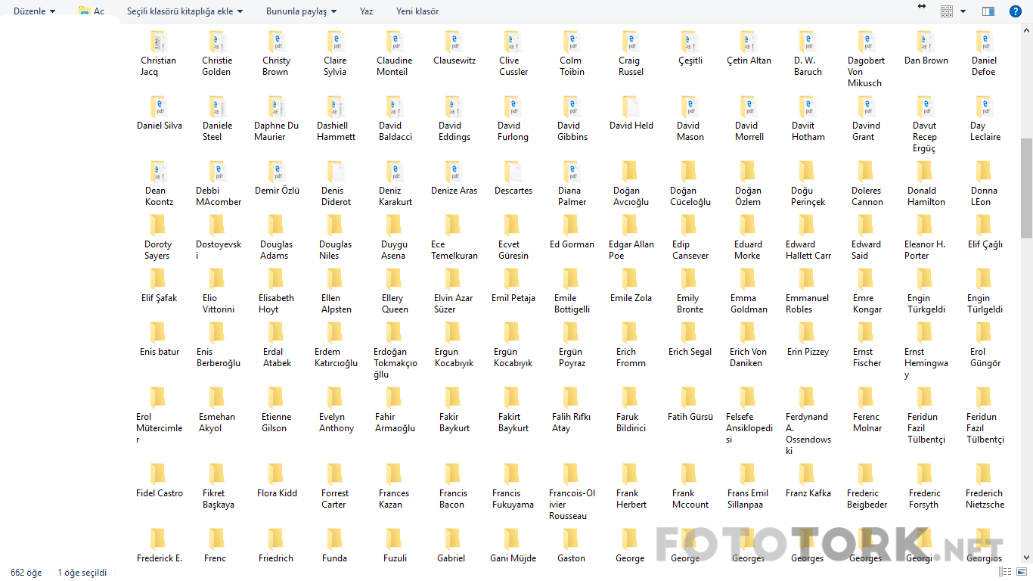Click the Emma Goldman label
This screenshot has width=1033, height=581.
748,304
